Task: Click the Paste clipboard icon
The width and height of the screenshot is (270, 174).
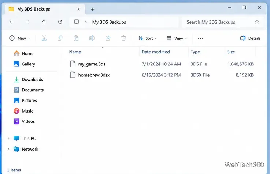Action: pyautogui.click(x=76, y=38)
